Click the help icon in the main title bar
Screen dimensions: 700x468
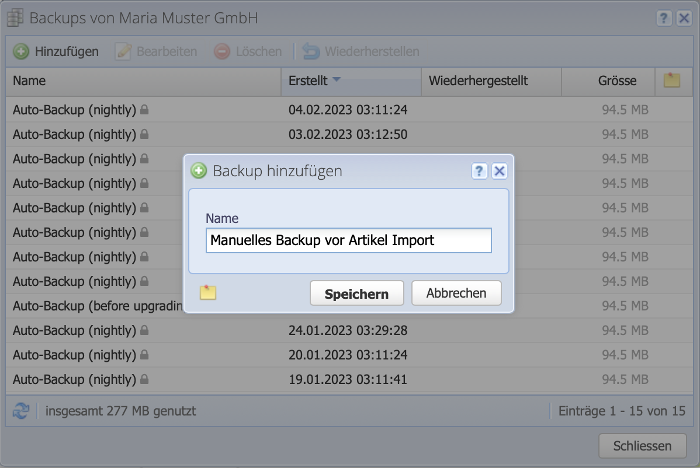coord(664,18)
